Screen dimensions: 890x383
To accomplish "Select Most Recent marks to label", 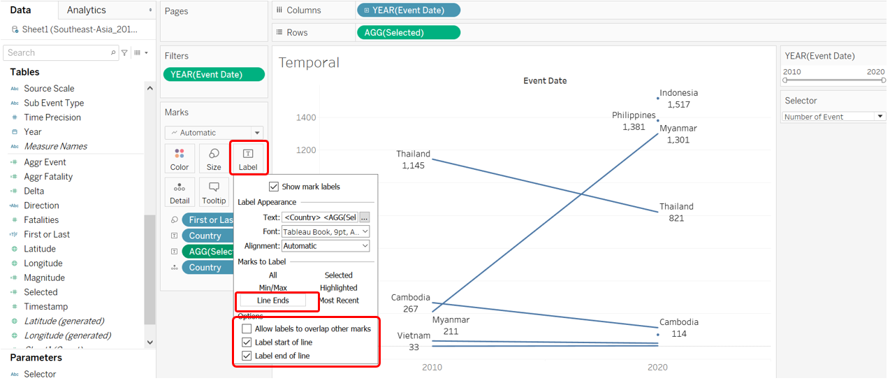I will (x=339, y=301).
